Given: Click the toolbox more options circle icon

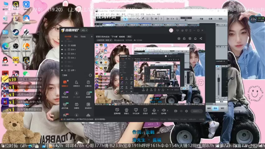Looking at the screenshot, I should click(90, 75).
